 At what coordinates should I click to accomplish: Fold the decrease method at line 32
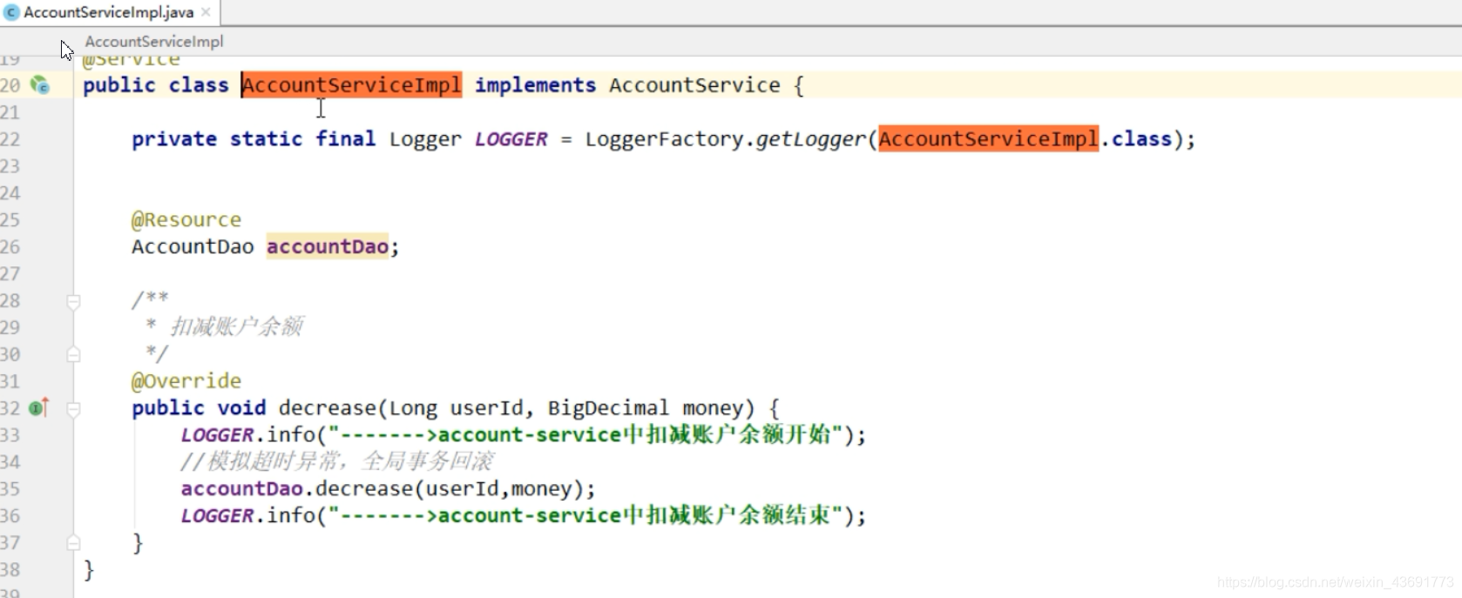point(73,408)
